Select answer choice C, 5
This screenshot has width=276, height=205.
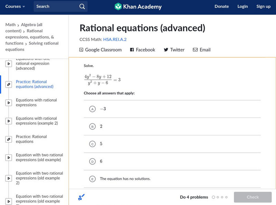[x=92, y=144]
